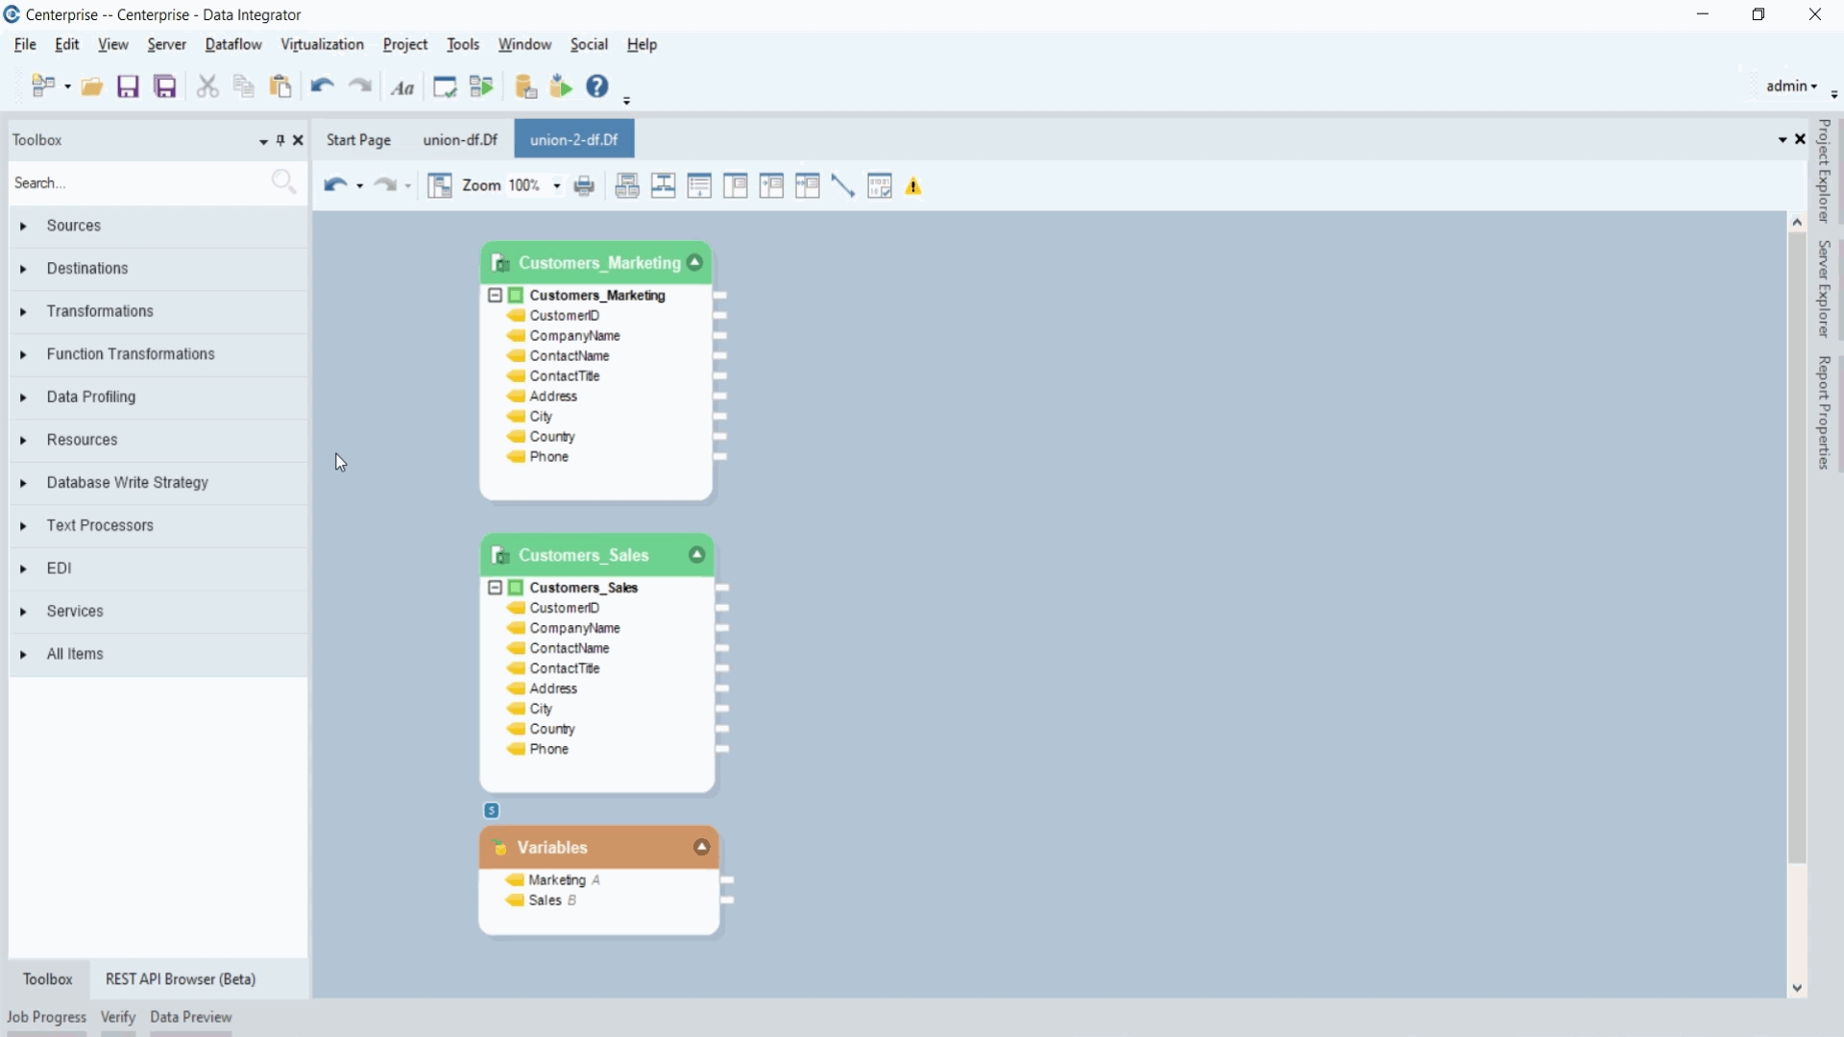Collapse the Customers_Sales tree with minus box
Viewport: 1844px width, 1037px height.
click(x=495, y=588)
